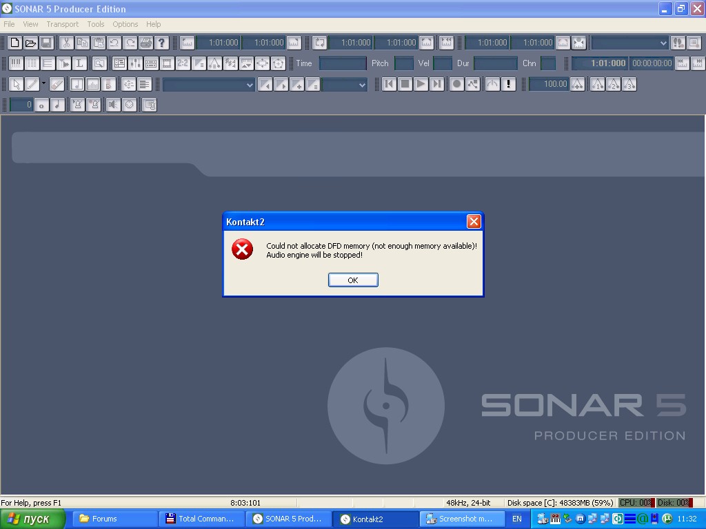This screenshot has height=529, width=706.
Task: Click OK in the Kontakt2 error dialog
Action: coord(353,280)
